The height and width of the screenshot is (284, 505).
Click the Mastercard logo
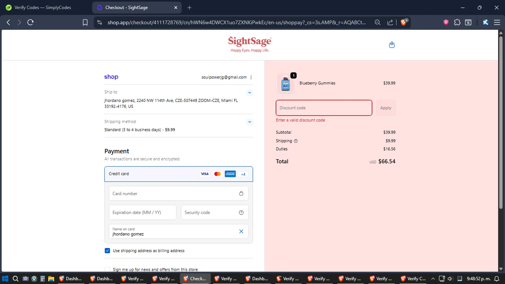coord(217,174)
